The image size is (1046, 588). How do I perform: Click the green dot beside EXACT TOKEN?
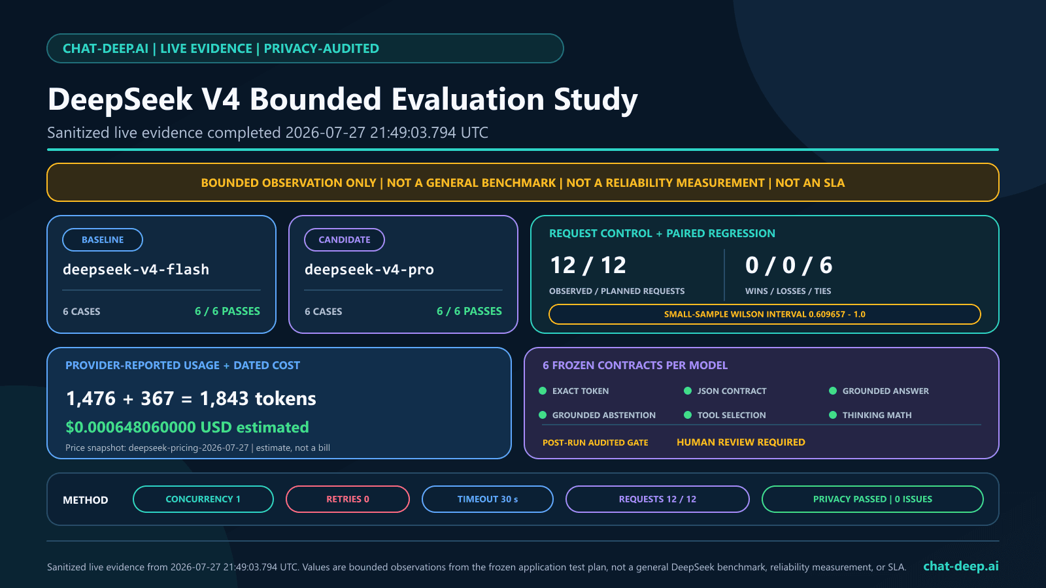(x=543, y=391)
